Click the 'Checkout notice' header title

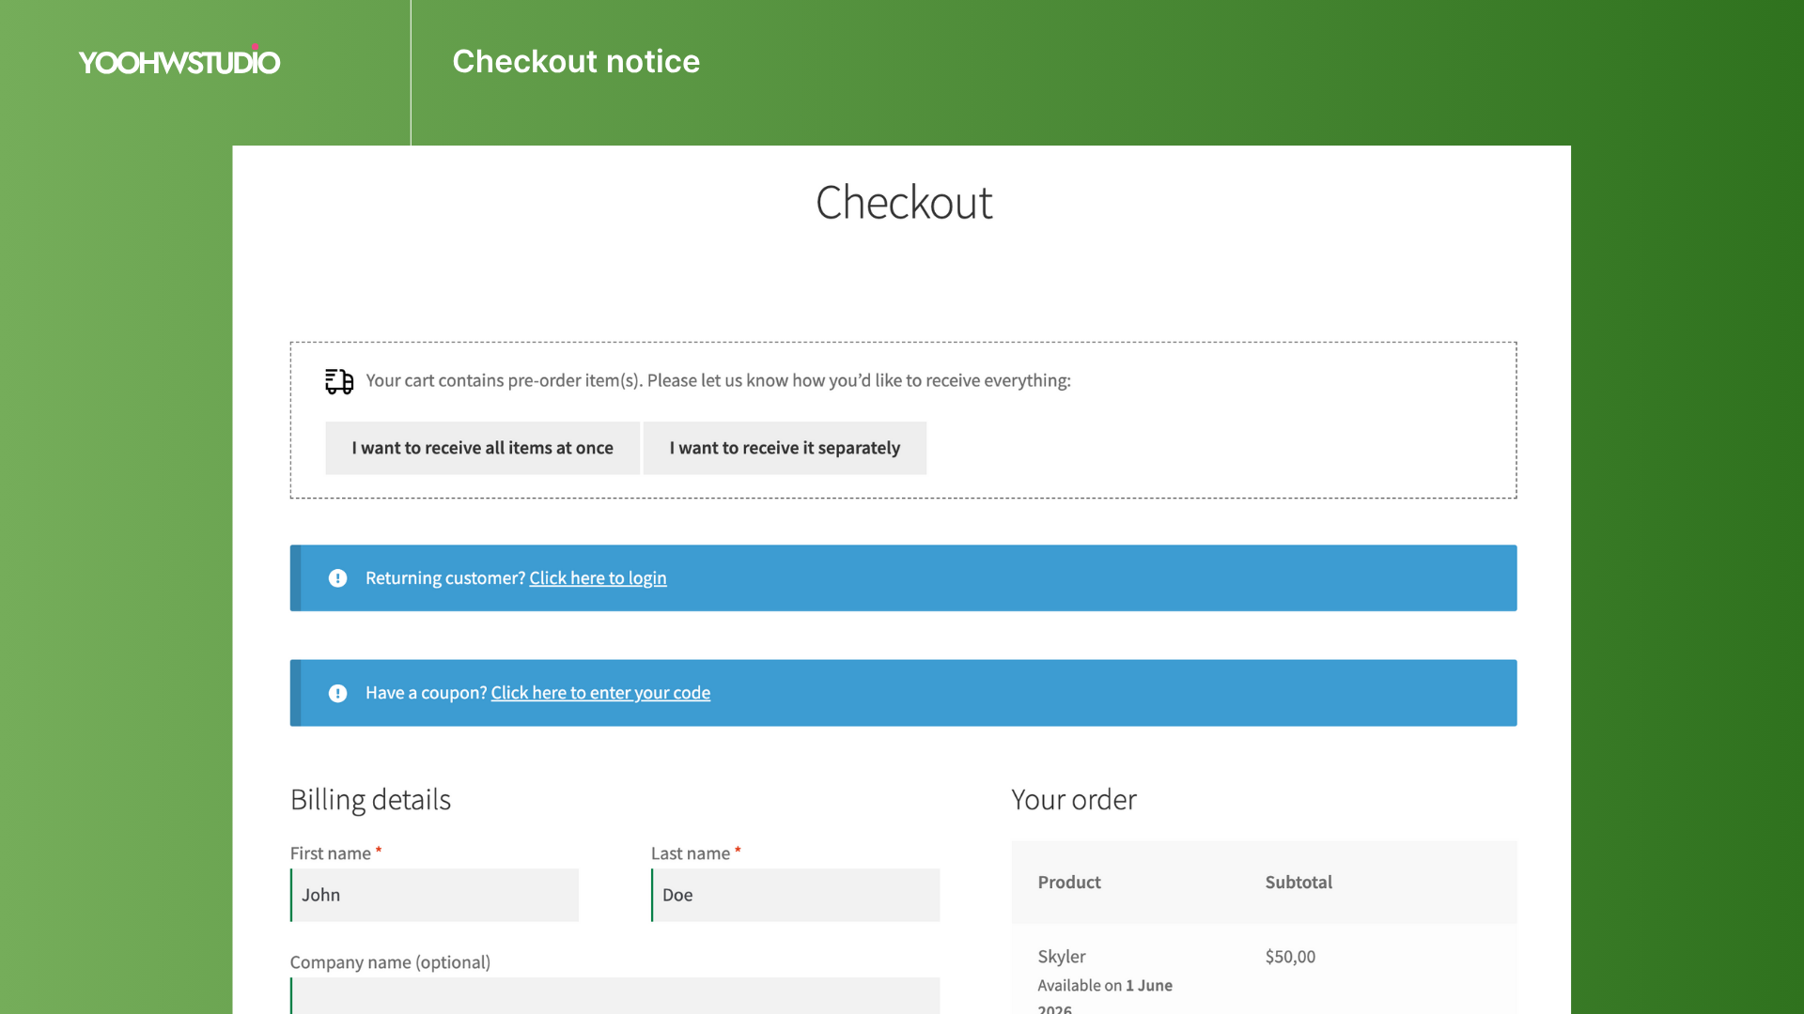pos(576,61)
